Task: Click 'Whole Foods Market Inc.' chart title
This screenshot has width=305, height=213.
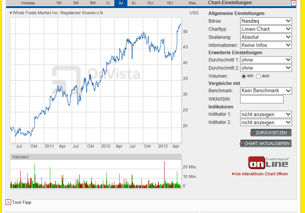Action: [x=58, y=13]
